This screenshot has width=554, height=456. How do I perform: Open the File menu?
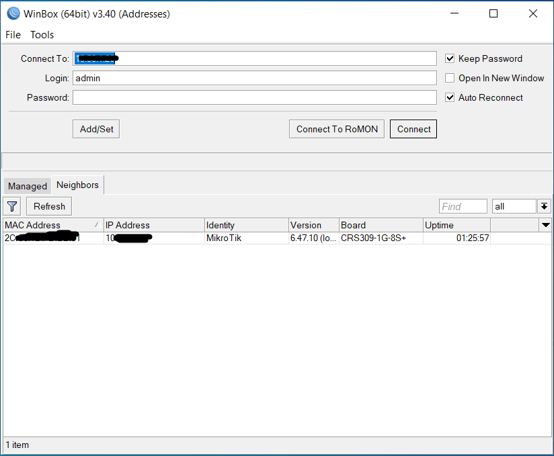[13, 35]
